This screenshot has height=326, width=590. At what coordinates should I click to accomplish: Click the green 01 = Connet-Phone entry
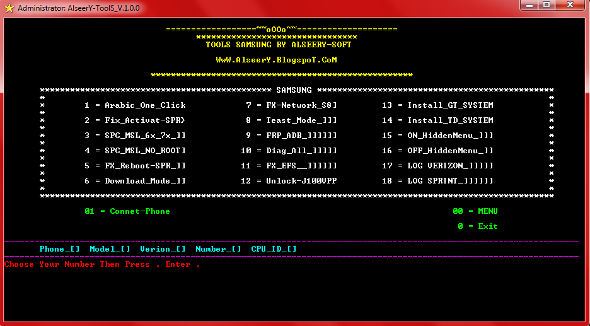127,211
